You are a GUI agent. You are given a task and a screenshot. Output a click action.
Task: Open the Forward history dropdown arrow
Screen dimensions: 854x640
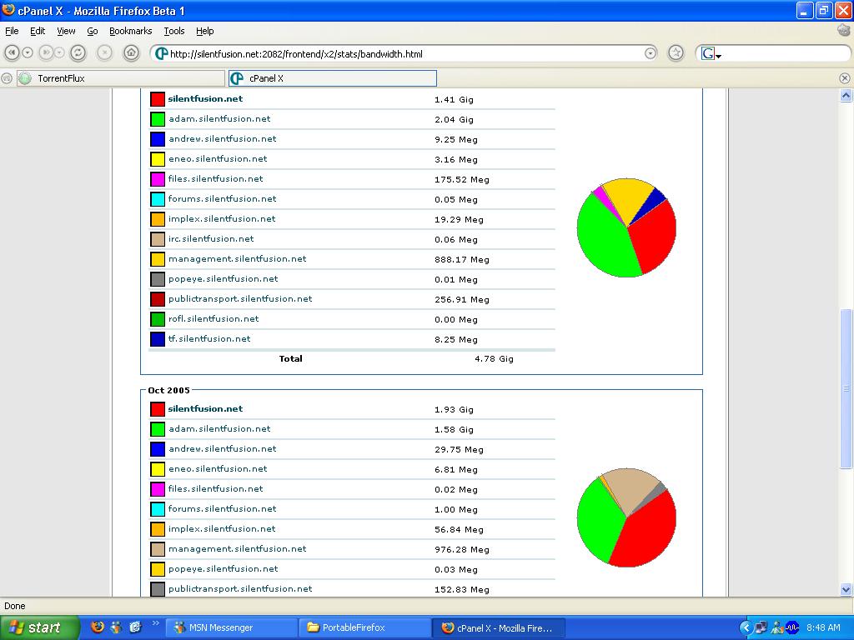point(59,52)
